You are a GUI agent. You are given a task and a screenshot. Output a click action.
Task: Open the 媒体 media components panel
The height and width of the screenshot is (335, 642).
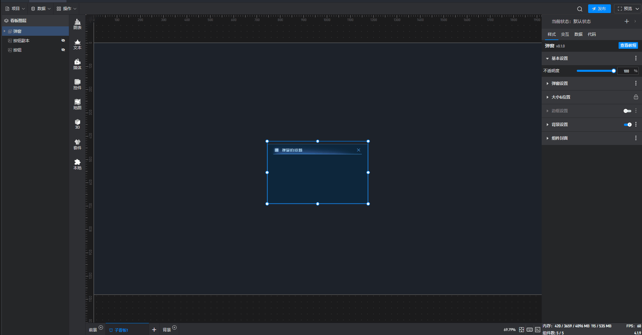pyautogui.click(x=77, y=64)
